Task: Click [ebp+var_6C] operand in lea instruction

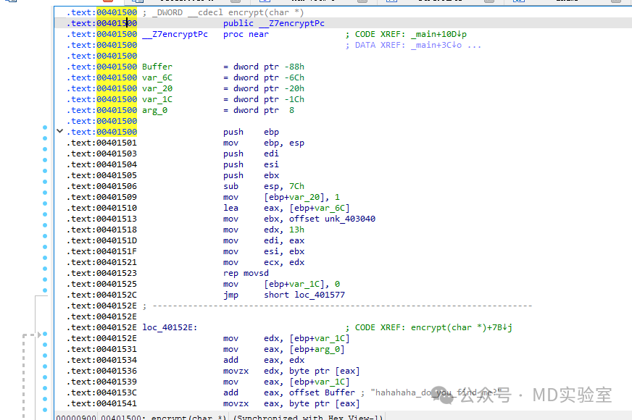Action: (x=319, y=208)
